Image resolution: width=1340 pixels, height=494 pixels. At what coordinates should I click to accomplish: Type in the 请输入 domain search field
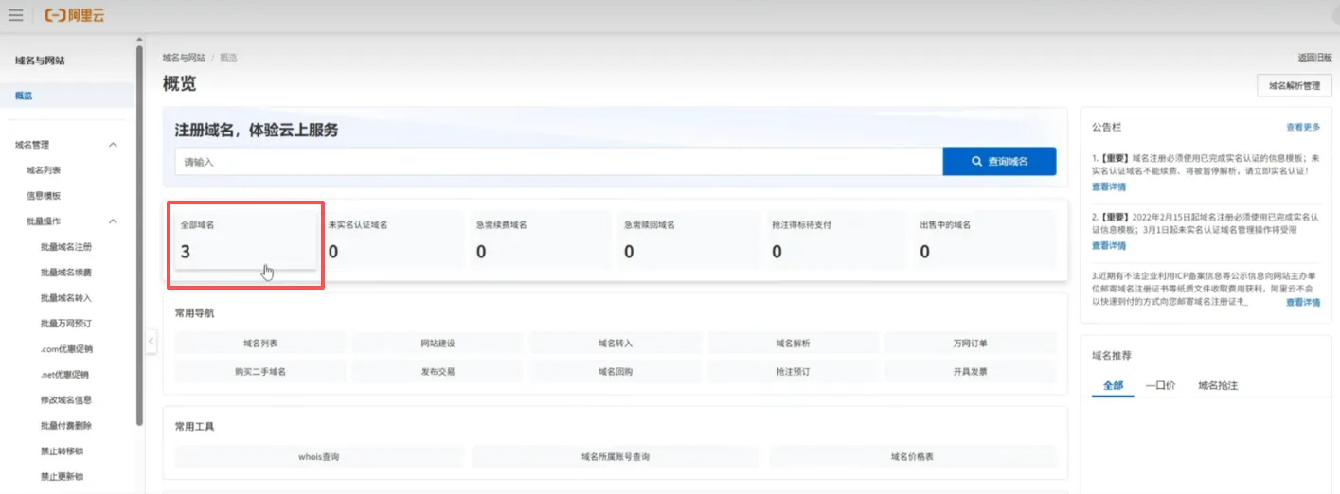click(558, 162)
